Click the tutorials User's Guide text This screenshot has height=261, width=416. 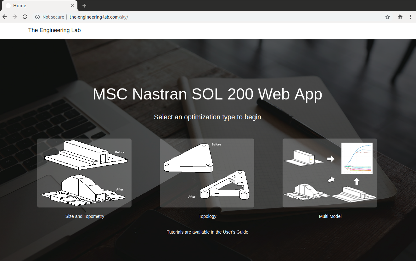point(207,232)
